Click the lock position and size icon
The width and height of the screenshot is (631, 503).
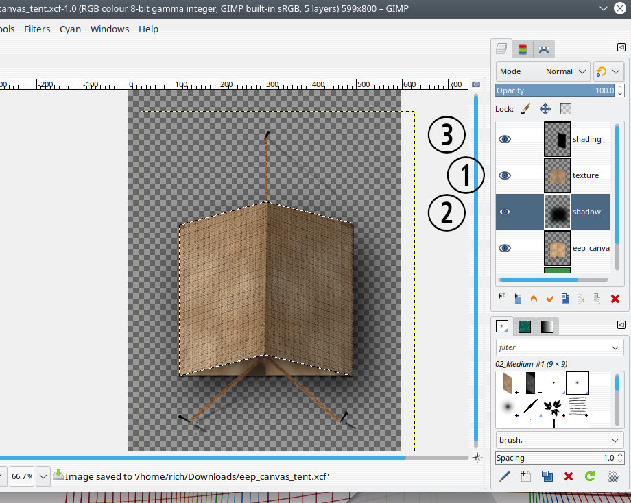pyautogui.click(x=545, y=109)
